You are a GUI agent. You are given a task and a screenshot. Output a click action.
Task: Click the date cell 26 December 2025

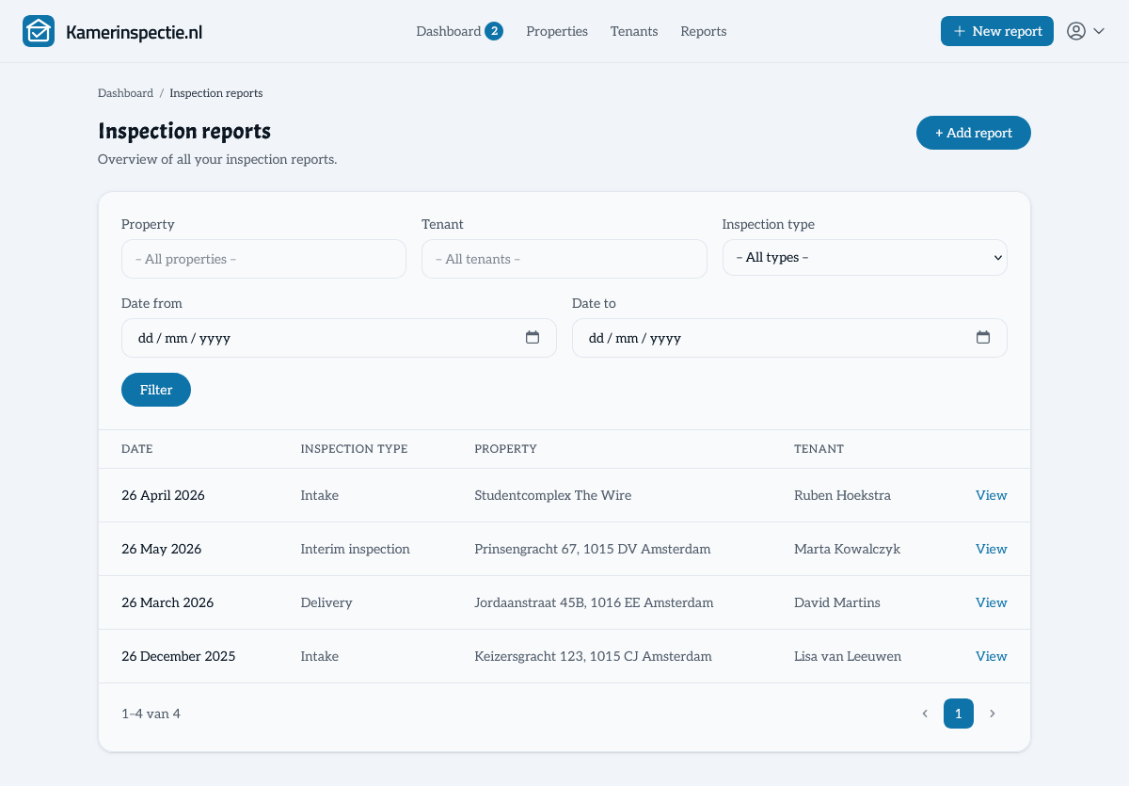click(x=179, y=656)
